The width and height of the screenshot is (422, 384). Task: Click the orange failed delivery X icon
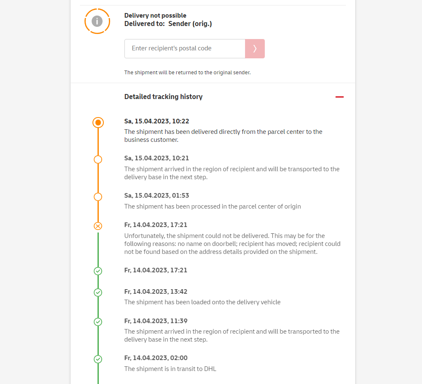[x=98, y=226]
